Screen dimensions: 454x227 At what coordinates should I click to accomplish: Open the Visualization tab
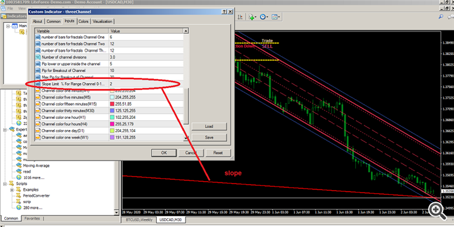click(102, 21)
